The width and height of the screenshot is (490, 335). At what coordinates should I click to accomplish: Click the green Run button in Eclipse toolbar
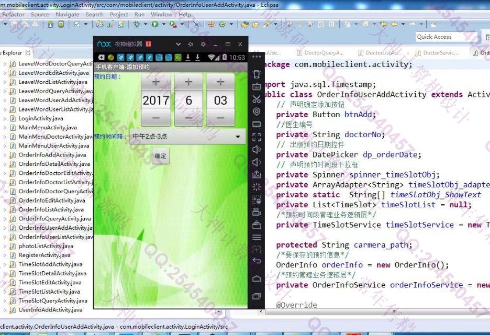[x=155, y=24]
